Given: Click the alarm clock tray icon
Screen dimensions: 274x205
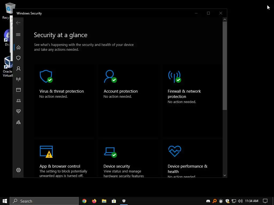Looking at the screenshot, I should pos(221,201).
